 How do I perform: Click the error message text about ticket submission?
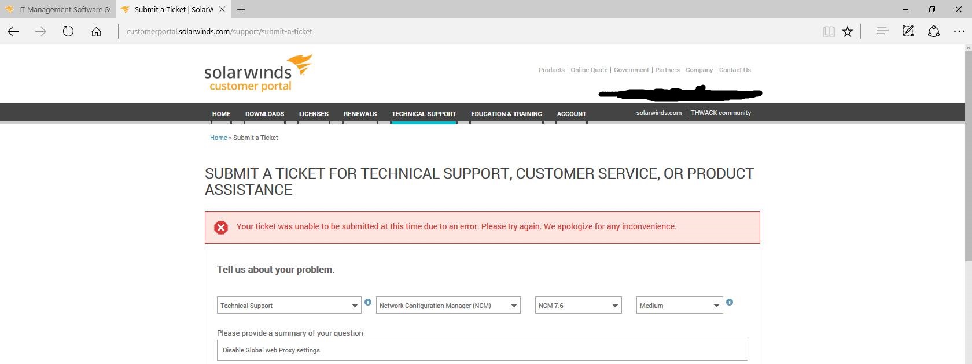click(x=456, y=226)
